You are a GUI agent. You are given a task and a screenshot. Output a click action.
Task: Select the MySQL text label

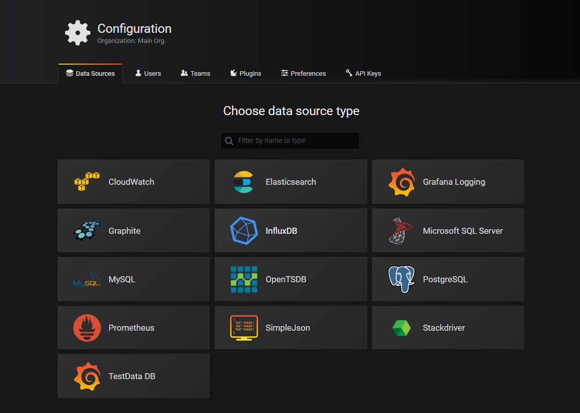(x=122, y=279)
